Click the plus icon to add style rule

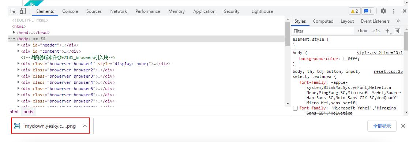(388, 31)
